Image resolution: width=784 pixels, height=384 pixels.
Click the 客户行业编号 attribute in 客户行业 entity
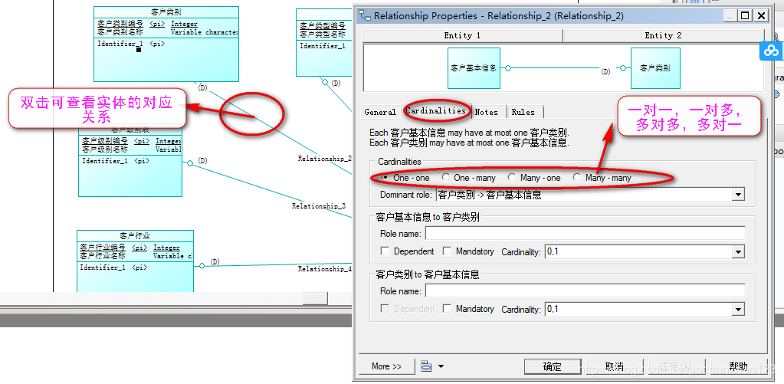pyautogui.click(x=103, y=248)
